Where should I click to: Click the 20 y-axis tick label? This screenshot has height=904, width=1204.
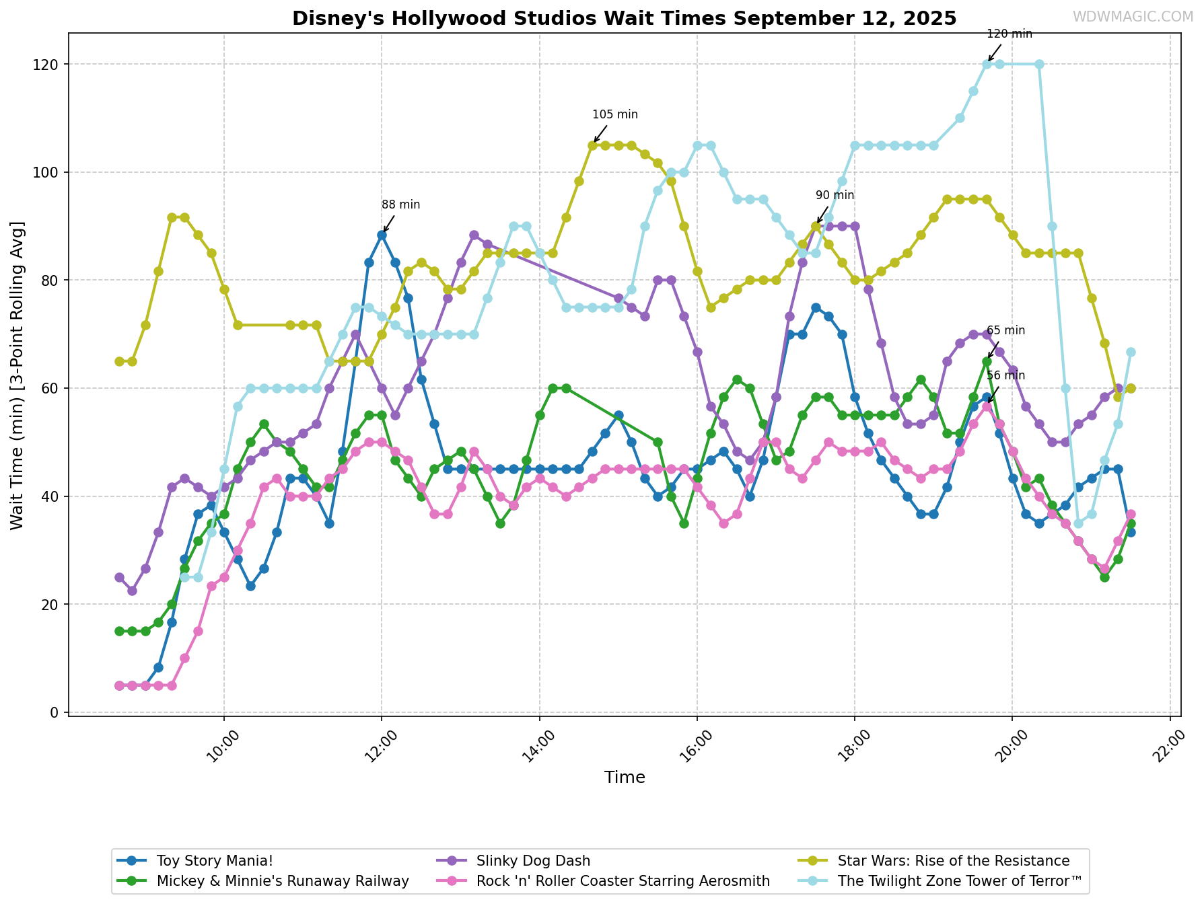(x=52, y=604)
